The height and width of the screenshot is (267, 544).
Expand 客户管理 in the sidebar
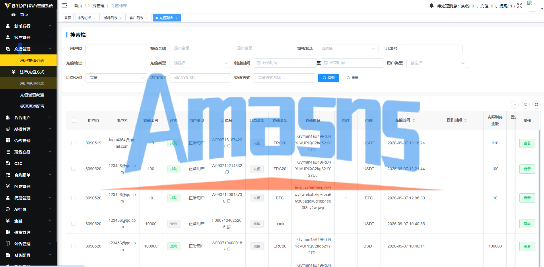click(x=29, y=37)
